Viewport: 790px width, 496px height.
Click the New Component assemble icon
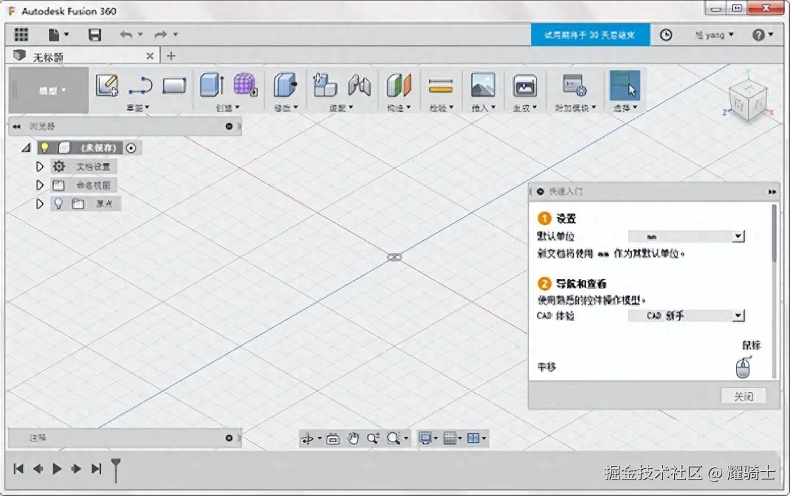click(x=325, y=86)
